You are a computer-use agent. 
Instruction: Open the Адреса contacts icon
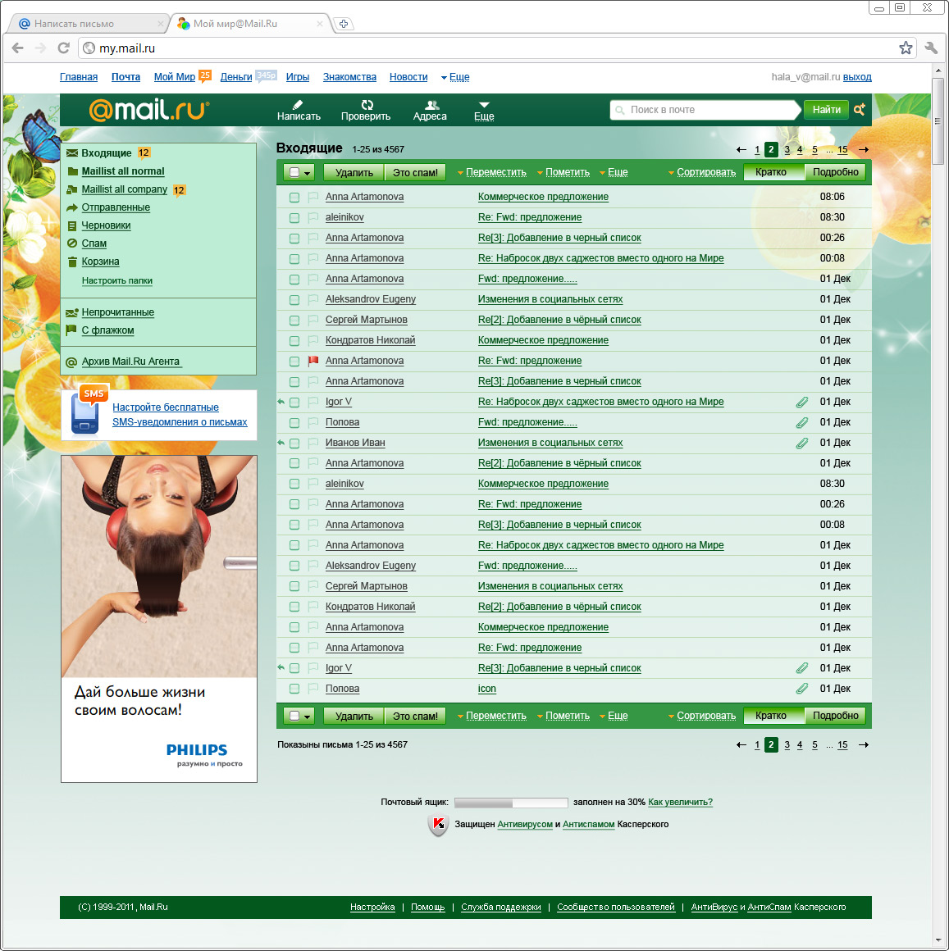[431, 104]
